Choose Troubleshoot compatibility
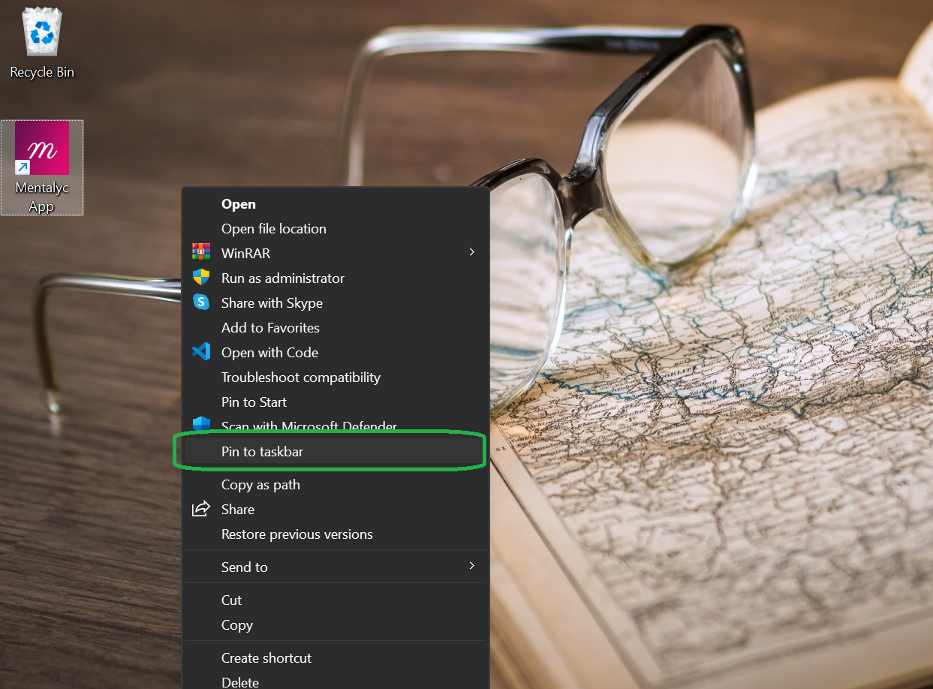 [336, 378]
